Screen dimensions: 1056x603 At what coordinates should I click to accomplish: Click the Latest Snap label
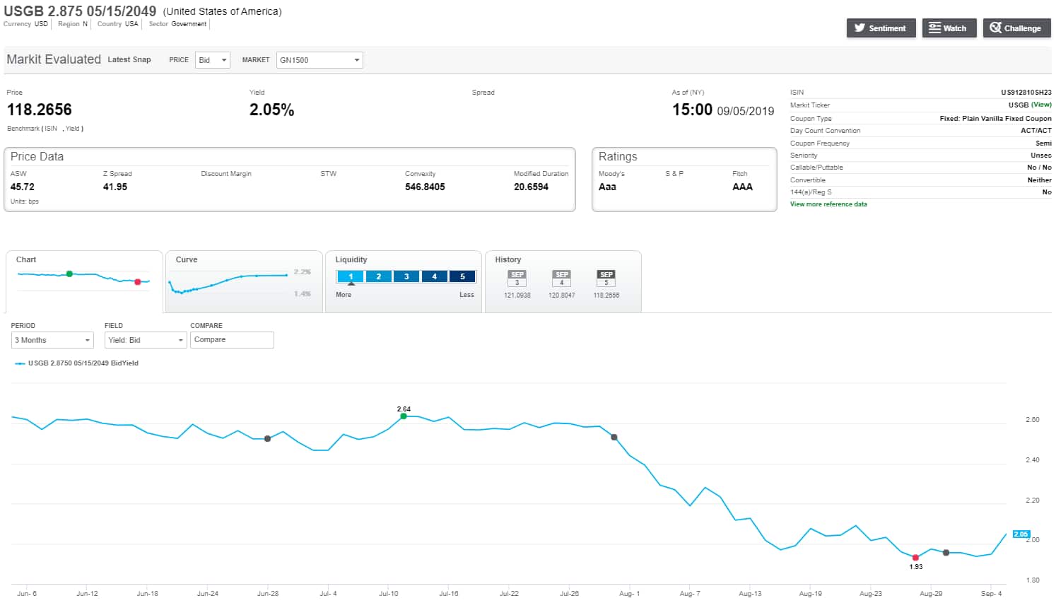pyautogui.click(x=129, y=60)
